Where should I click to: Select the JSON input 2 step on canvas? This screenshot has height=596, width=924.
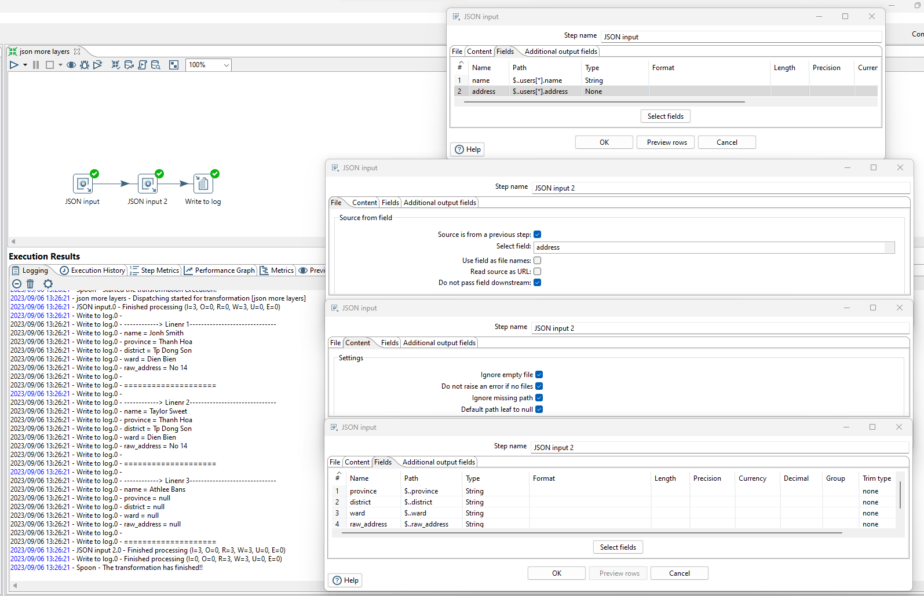point(148,184)
